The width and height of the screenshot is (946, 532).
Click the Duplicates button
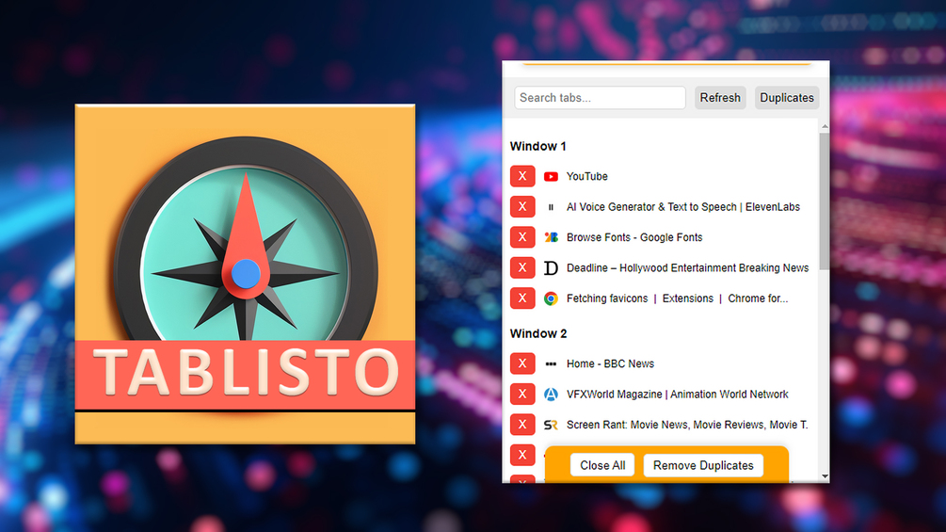(x=787, y=98)
